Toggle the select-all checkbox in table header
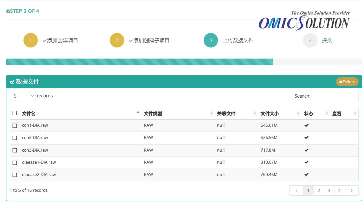 point(15,113)
